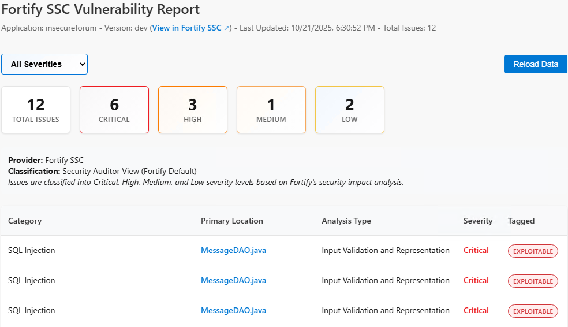Select the 3 High issues card
The width and height of the screenshot is (568, 327).
coord(193,110)
